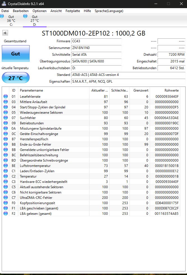The height and width of the screenshot is (275, 187).
Task: Click the blue Gut health status button
Action: (x=16, y=53)
